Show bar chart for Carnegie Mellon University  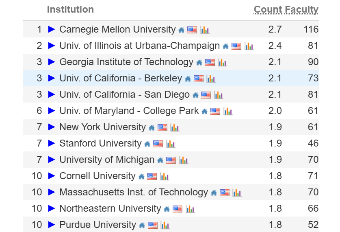pos(205,30)
